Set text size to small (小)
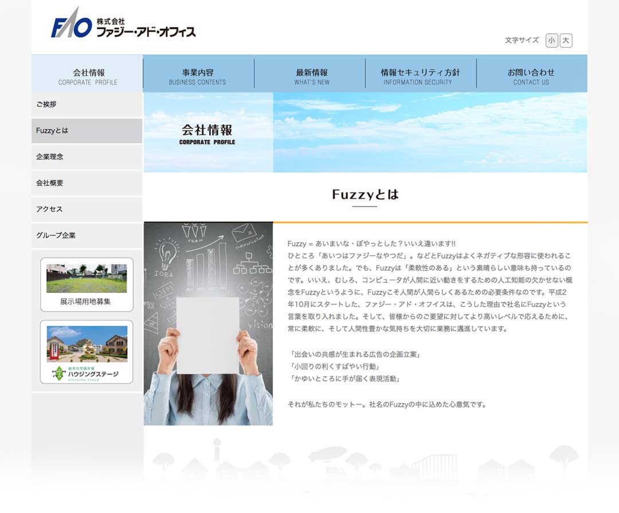Viewport: 619px width, 513px height. [x=551, y=40]
